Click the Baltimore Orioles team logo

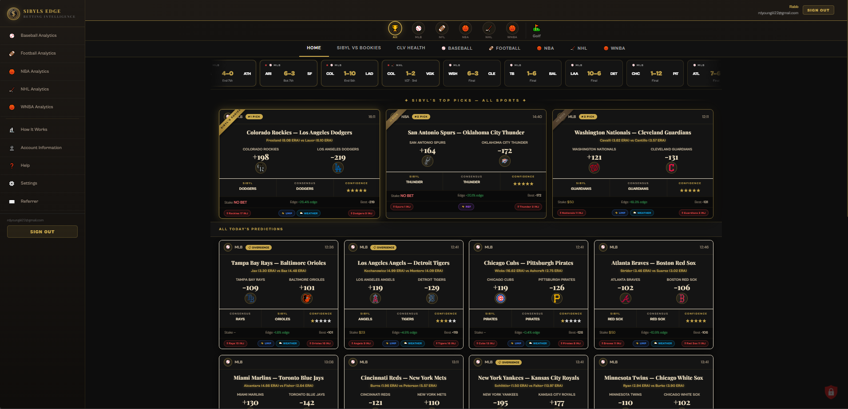point(306,299)
